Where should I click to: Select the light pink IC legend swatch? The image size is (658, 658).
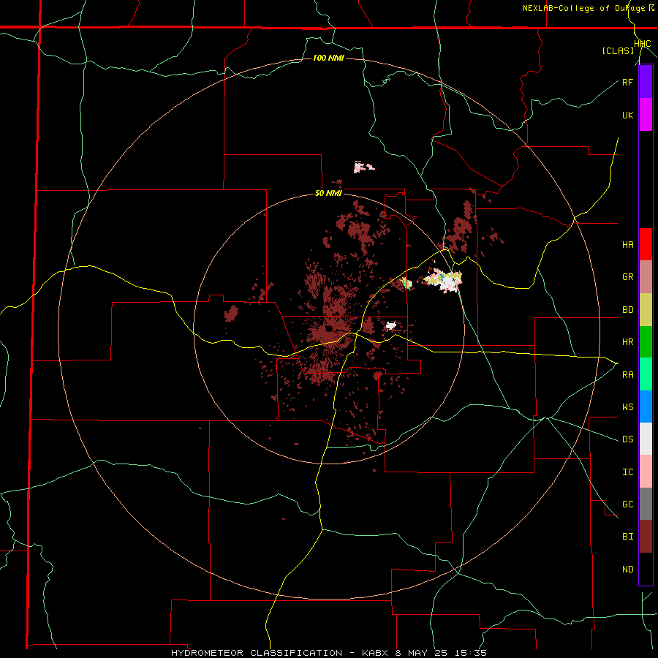point(646,472)
